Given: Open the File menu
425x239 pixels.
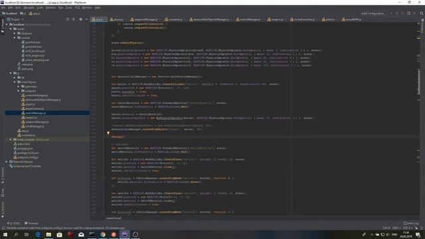Looking at the screenshot, I should tap(3, 8).
